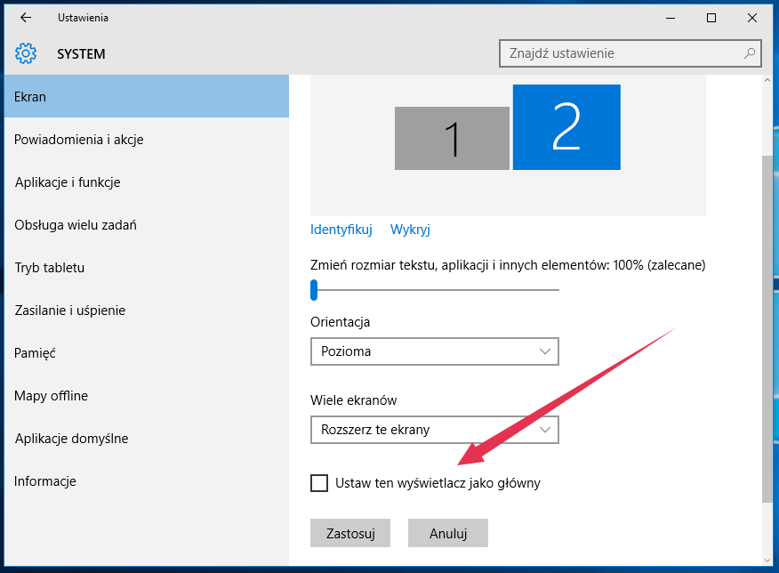The width and height of the screenshot is (779, 573).
Task: Click the search magnifier icon
Action: [749, 53]
